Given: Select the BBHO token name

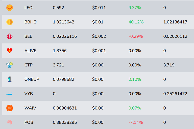Looking at the screenshot, I should (30, 22).
